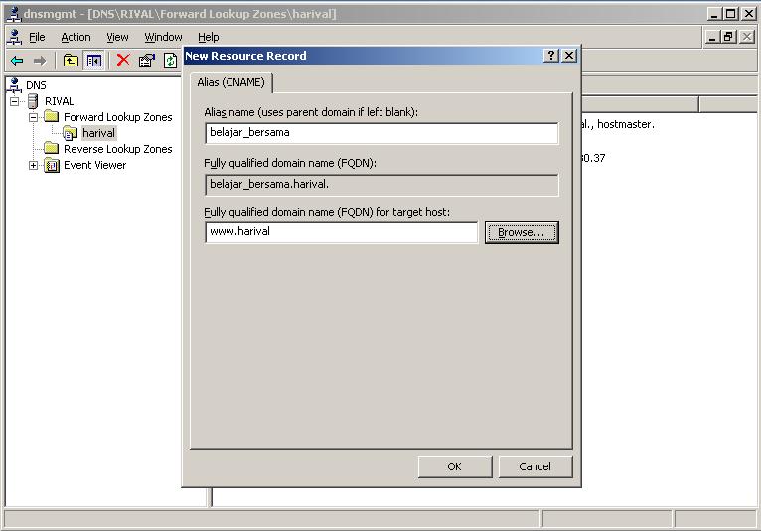Click the Alias name input field
The image size is (761, 531).
tap(381, 133)
